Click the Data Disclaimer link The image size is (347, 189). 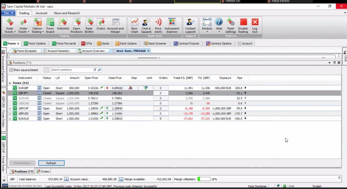point(258,186)
